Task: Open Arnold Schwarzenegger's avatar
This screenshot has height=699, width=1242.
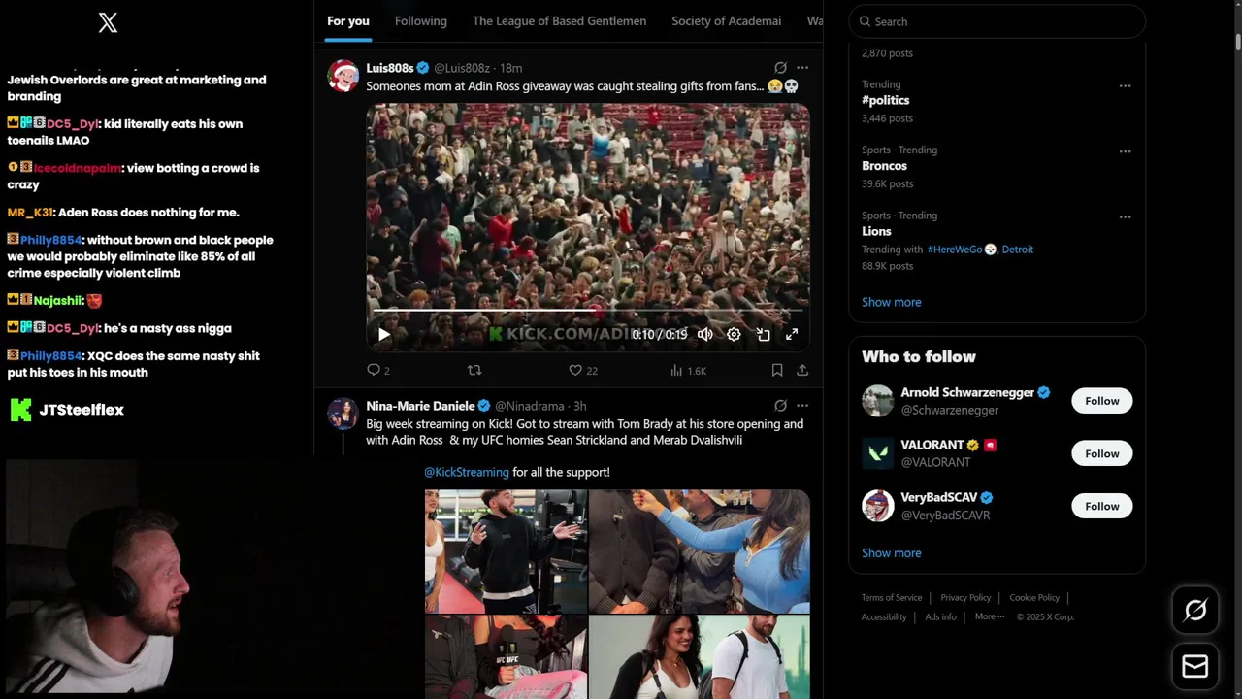Action: pyautogui.click(x=877, y=401)
